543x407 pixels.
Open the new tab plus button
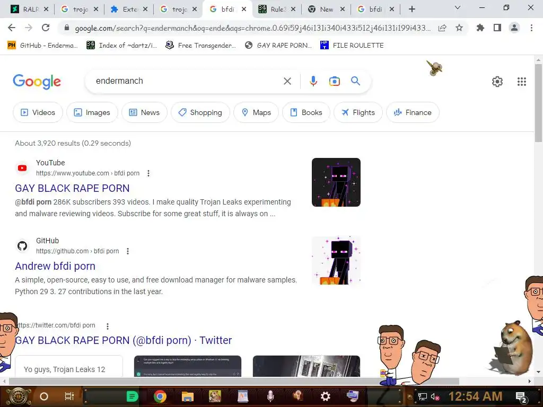pyautogui.click(x=411, y=10)
